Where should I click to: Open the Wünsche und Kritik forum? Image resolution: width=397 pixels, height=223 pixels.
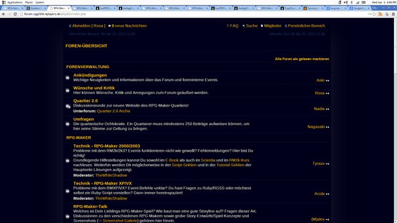(94, 88)
